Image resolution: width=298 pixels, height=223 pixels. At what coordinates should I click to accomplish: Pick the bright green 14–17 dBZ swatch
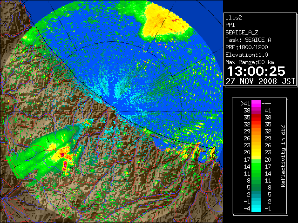[x=256, y=166]
